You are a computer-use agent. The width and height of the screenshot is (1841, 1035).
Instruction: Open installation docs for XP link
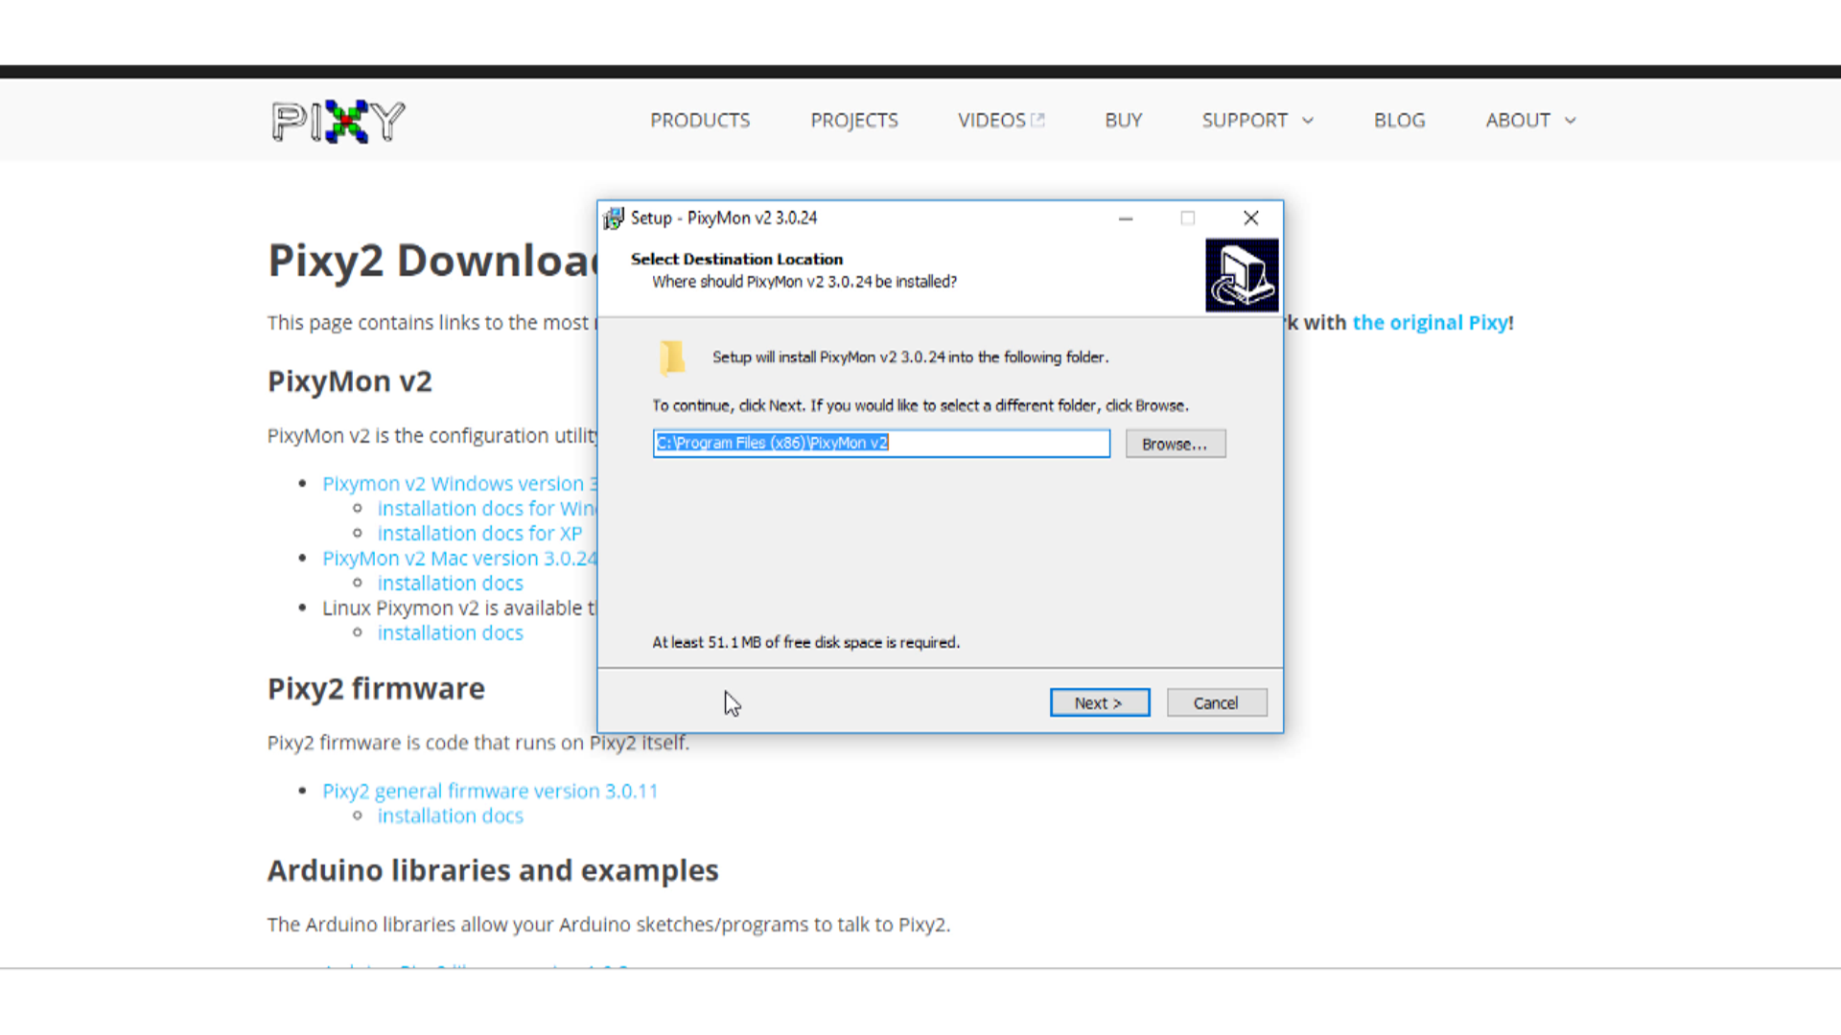[479, 534]
